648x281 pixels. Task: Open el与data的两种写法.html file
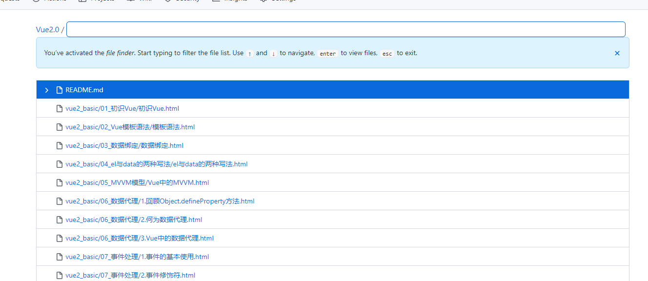click(157, 164)
